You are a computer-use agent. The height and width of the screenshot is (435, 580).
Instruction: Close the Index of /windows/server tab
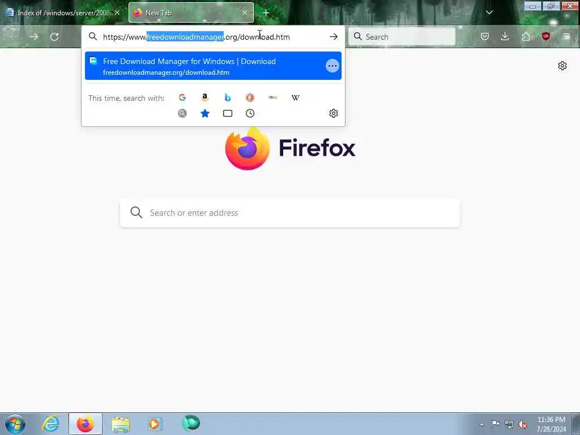(x=117, y=12)
